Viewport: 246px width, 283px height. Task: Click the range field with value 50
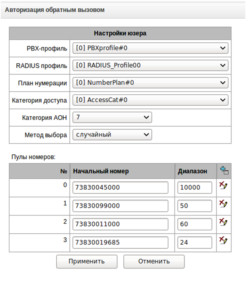tap(195, 206)
